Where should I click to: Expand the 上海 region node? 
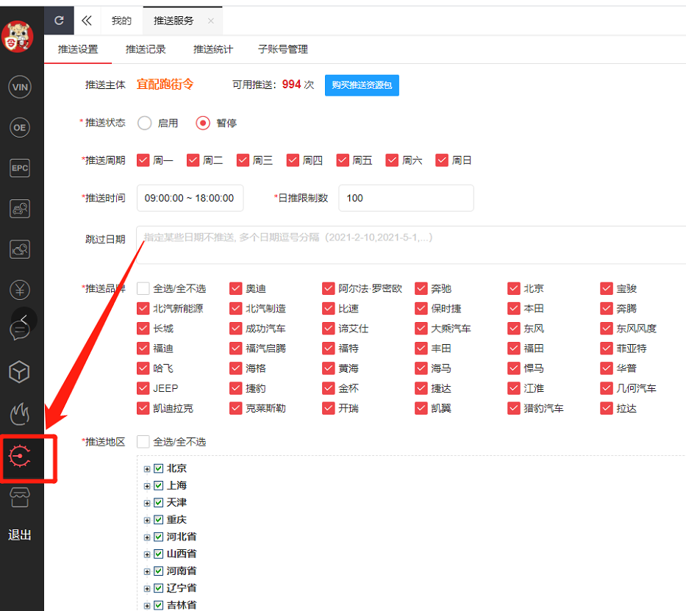tap(147, 486)
